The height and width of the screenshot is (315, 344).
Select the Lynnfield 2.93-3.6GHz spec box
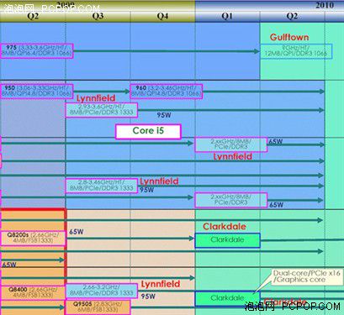(x=102, y=110)
